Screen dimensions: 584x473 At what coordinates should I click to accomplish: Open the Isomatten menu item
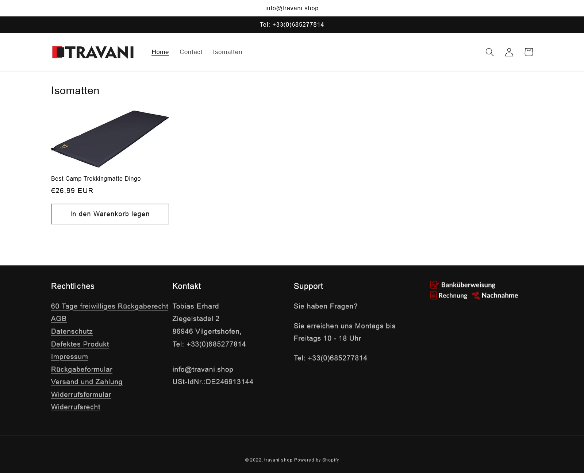point(227,52)
